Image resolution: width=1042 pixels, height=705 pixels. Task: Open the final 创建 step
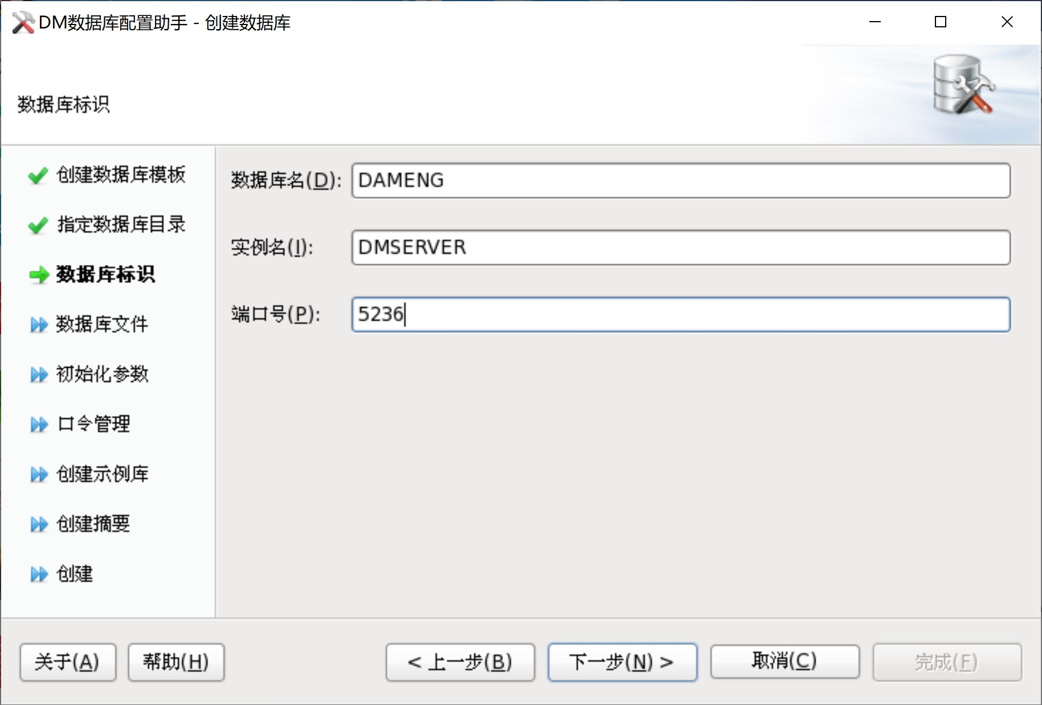click(x=75, y=573)
